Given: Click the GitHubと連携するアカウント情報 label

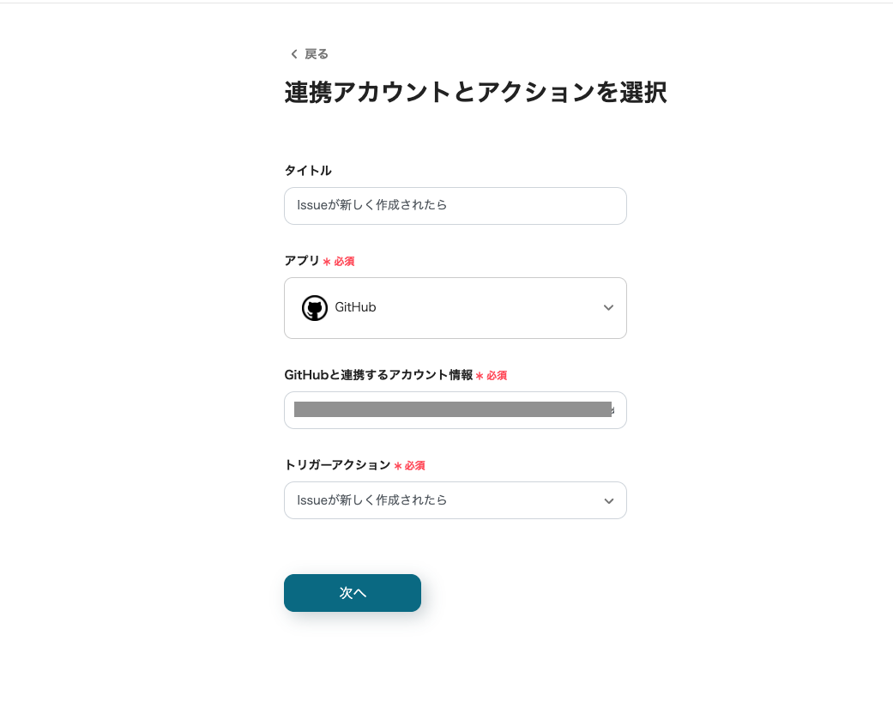Looking at the screenshot, I should [378, 375].
